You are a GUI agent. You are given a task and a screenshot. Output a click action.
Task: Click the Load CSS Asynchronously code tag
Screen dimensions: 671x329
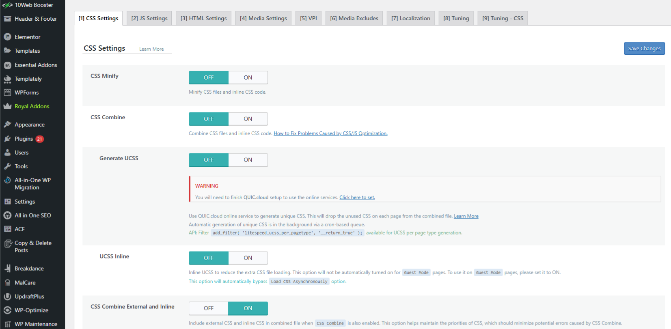coord(299,282)
